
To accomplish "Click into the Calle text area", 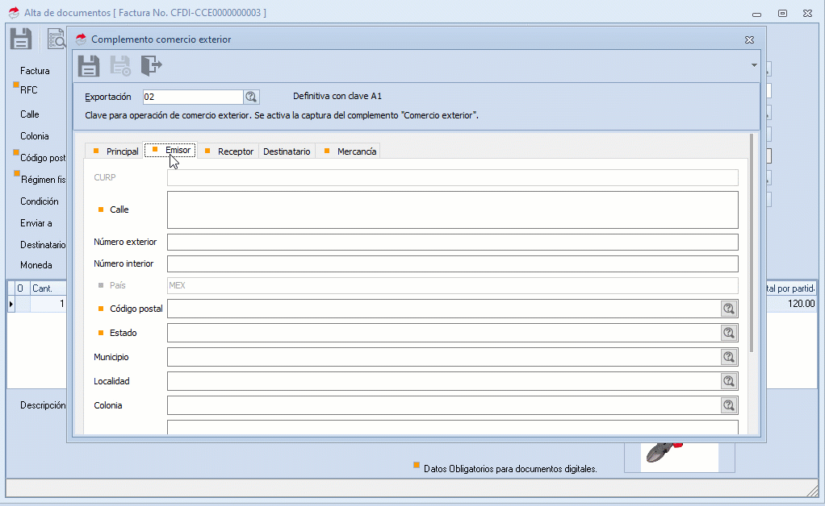I will pos(452,209).
